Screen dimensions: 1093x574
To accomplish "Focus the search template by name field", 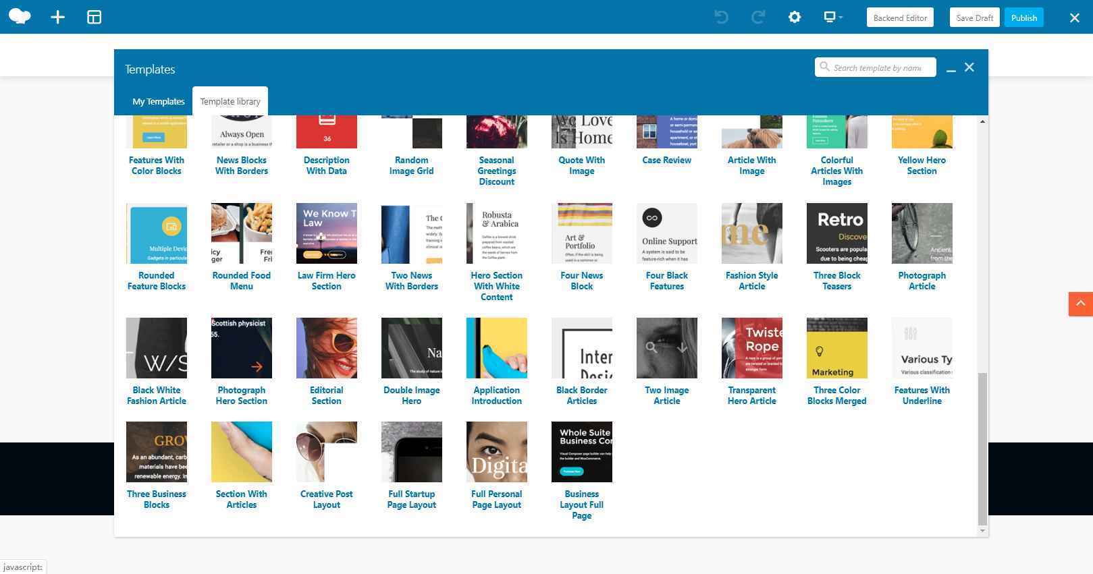I will pos(876,67).
